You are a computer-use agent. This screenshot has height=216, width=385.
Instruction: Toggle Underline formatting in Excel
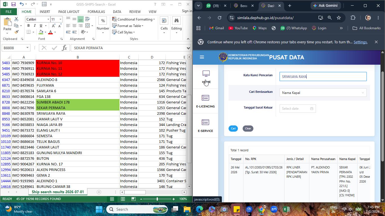tap(40, 26)
